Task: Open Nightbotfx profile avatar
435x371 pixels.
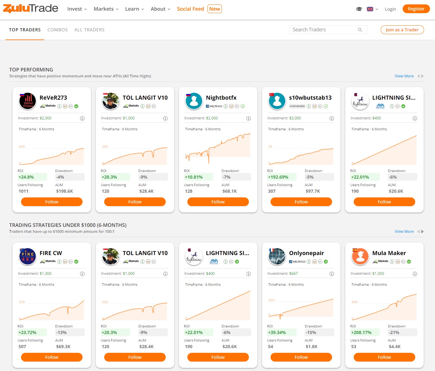Action: click(194, 101)
